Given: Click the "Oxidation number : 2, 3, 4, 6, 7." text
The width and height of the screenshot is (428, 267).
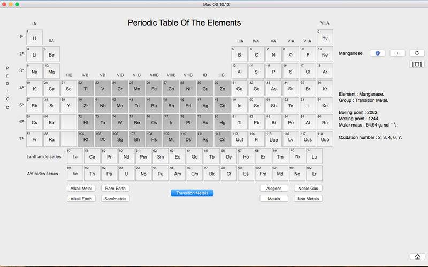Looking at the screenshot, I should (370, 137).
